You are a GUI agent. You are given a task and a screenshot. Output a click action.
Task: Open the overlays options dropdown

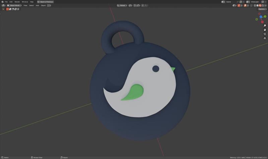point(248,5)
